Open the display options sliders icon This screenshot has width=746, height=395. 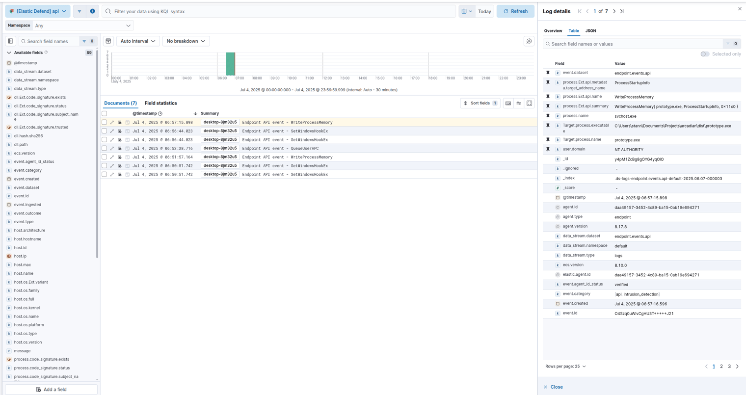pyautogui.click(x=519, y=103)
